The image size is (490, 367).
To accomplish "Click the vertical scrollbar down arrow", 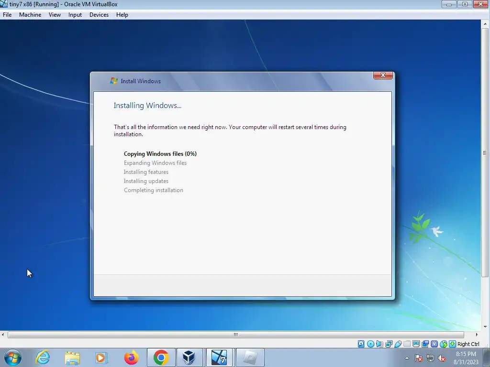I will [485, 327].
